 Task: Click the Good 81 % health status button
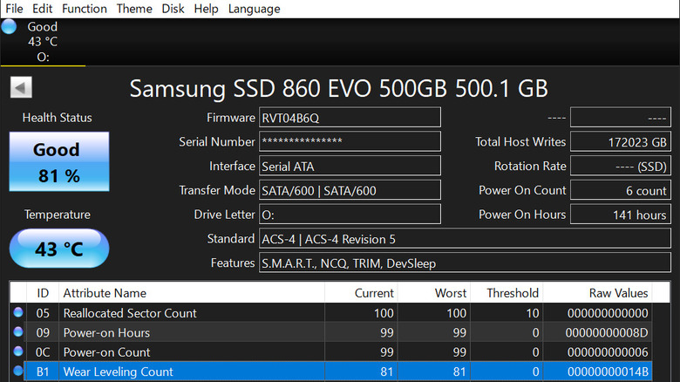point(58,162)
